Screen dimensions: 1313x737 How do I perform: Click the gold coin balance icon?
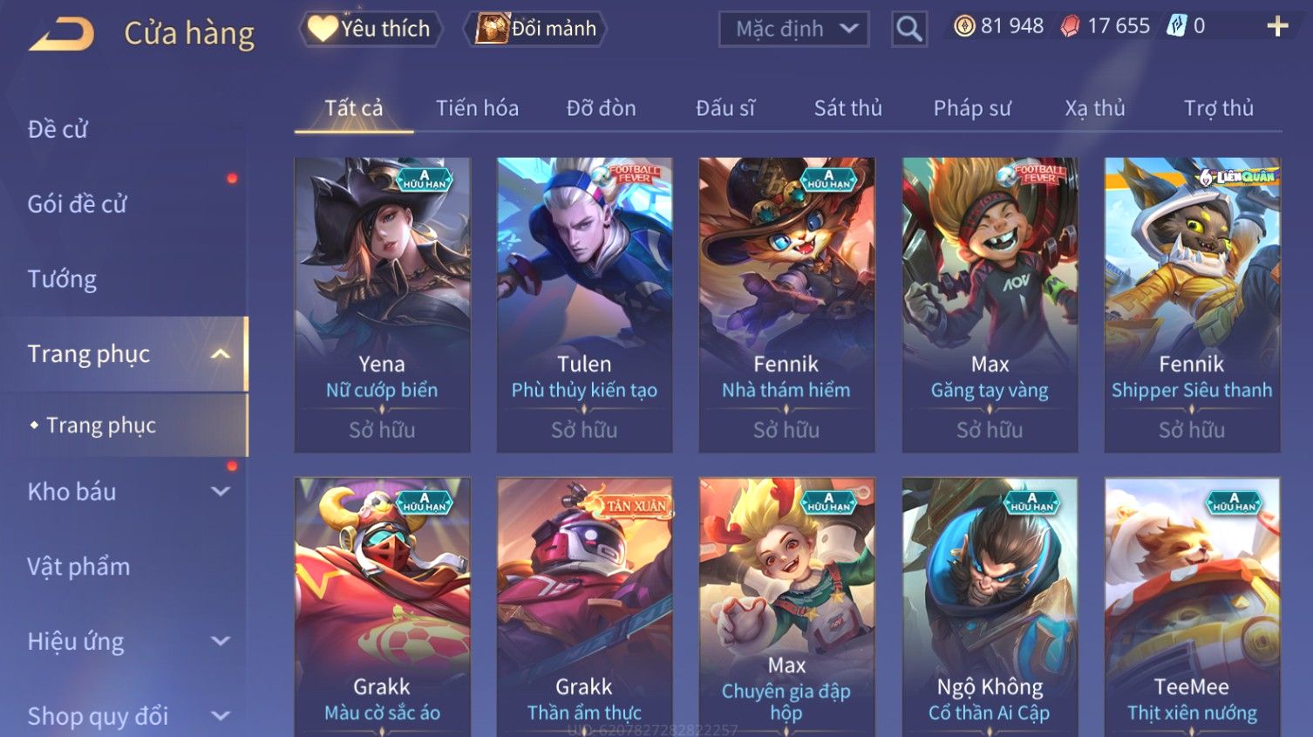click(x=964, y=26)
